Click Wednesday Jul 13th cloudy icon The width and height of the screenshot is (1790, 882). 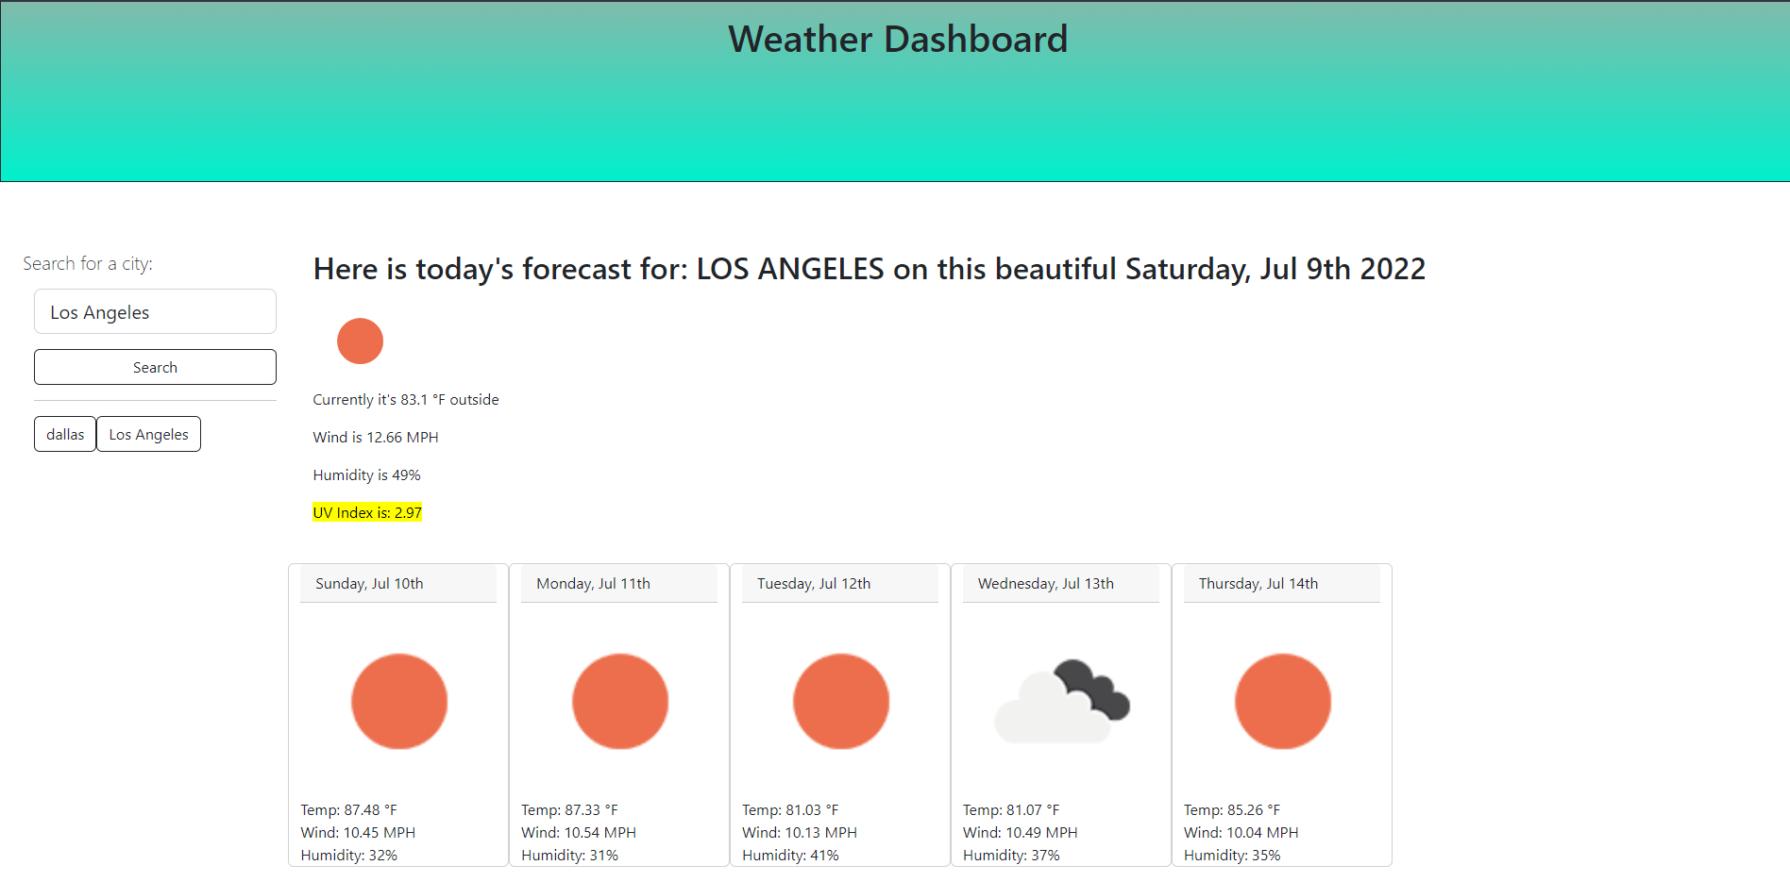[x=1062, y=701]
